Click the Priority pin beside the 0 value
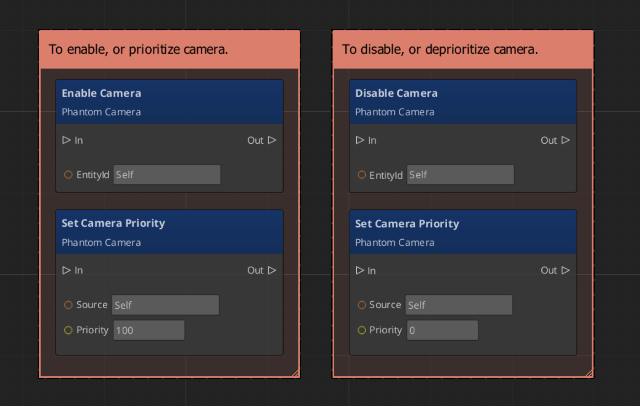 click(362, 330)
